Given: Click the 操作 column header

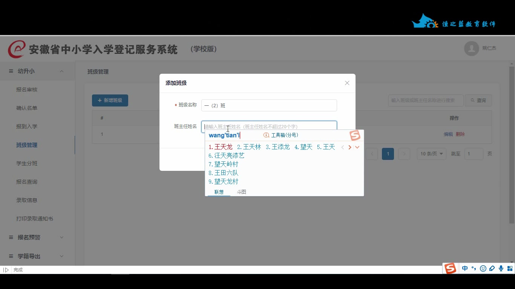Looking at the screenshot, I should (x=454, y=118).
